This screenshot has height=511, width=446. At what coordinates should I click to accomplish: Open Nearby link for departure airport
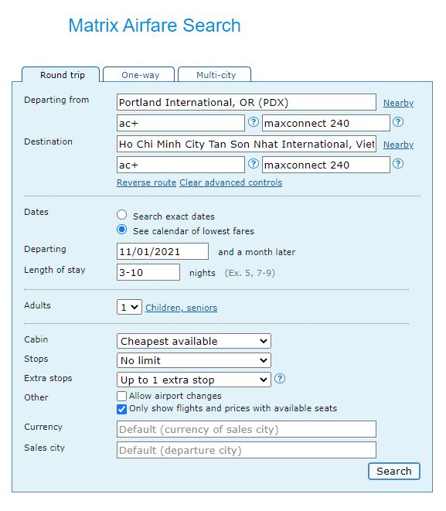click(398, 103)
